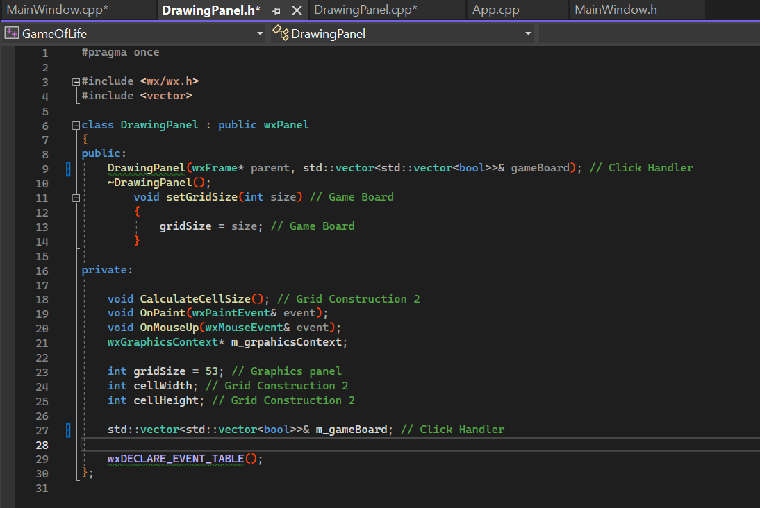This screenshot has width=760, height=508.
Task: Click the blue change marker beside line 27
Action: [x=67, y=430]
